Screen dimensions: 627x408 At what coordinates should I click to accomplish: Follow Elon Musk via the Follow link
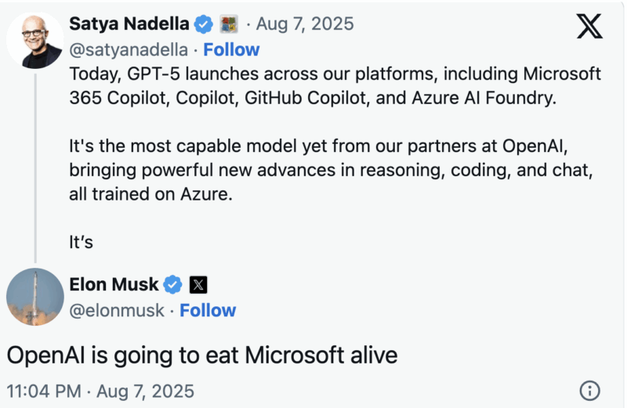[x=208, y=310]
